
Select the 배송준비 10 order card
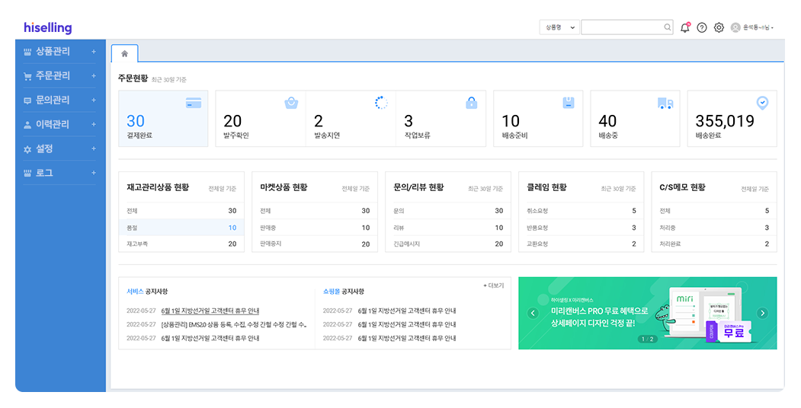[538, 119]
